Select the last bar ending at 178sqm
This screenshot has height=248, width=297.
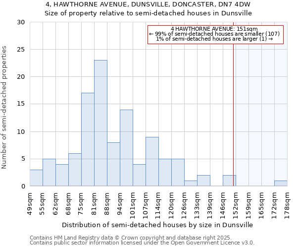[281, 183]
